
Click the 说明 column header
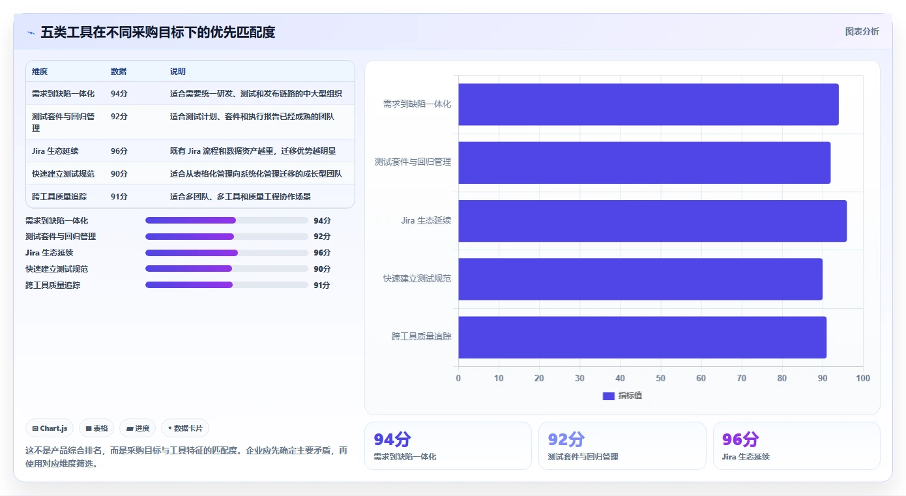pos(178,72)
